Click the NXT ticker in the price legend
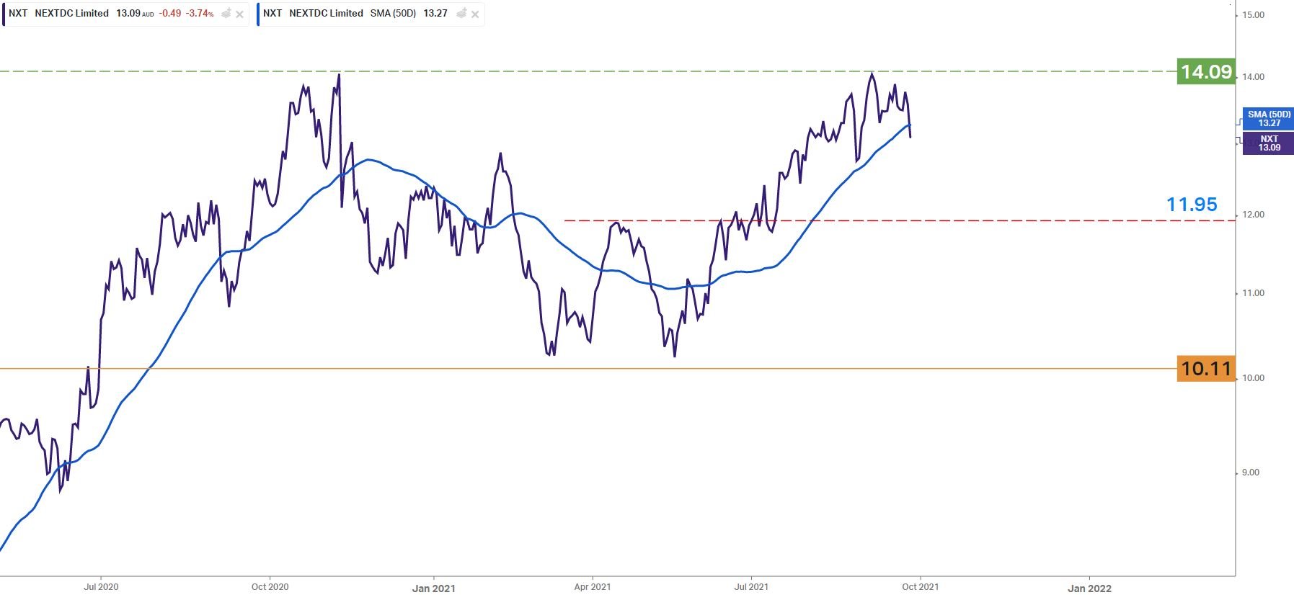This screenshot has height=595, width=1294. coord(18,14)
